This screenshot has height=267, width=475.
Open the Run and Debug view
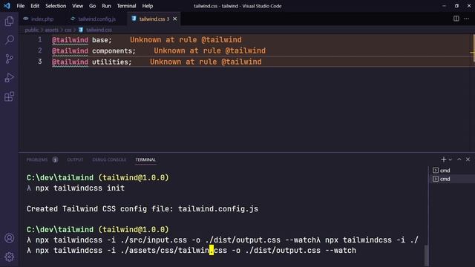coord(9,78)
